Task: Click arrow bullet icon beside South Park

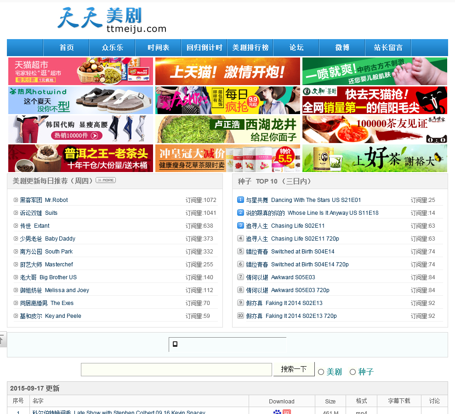Action: click(x=16, y=251)
